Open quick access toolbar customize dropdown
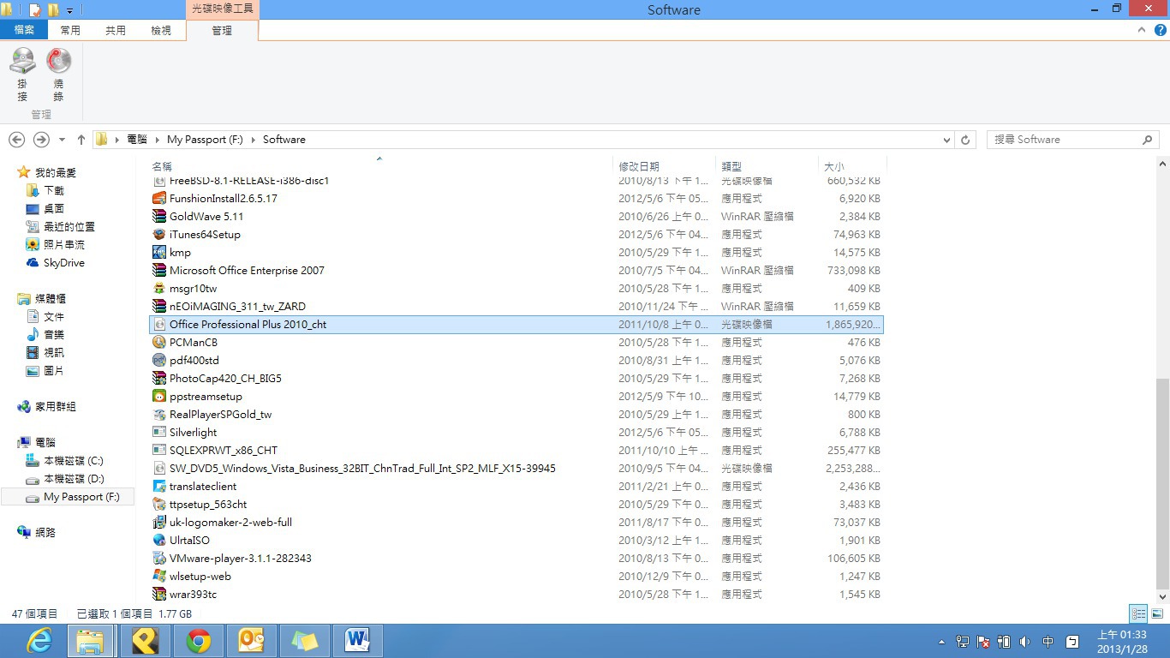The height and width of the screenshot is (658, 1170). pyautogui.click(x=69, y=10)
